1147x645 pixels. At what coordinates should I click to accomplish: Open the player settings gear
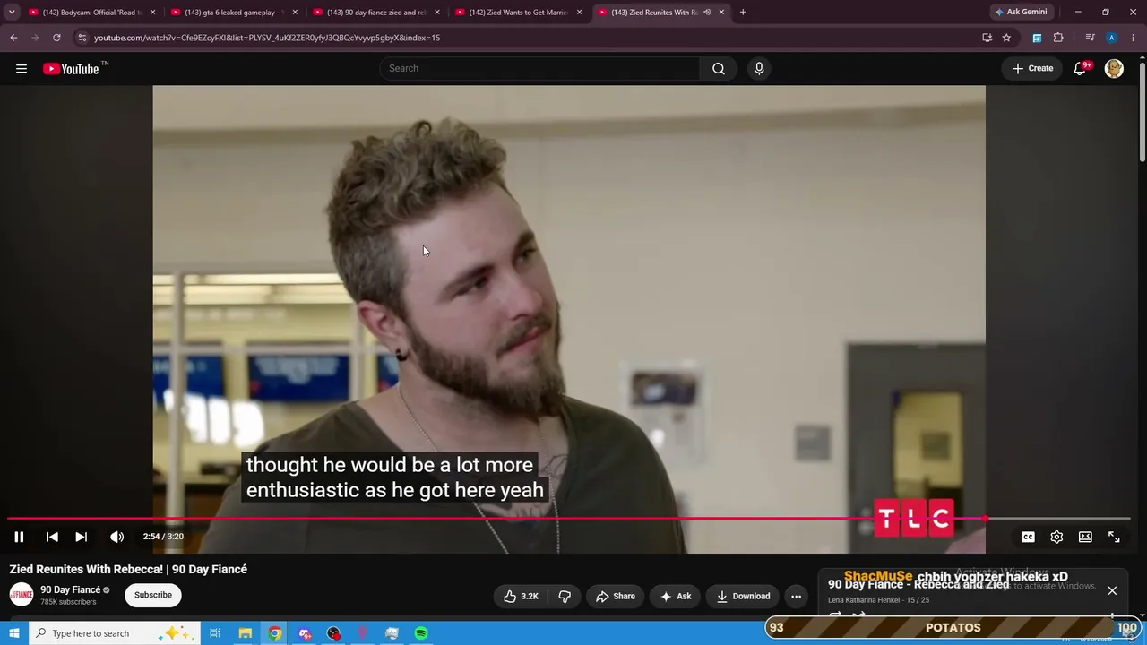point(1056,537)
